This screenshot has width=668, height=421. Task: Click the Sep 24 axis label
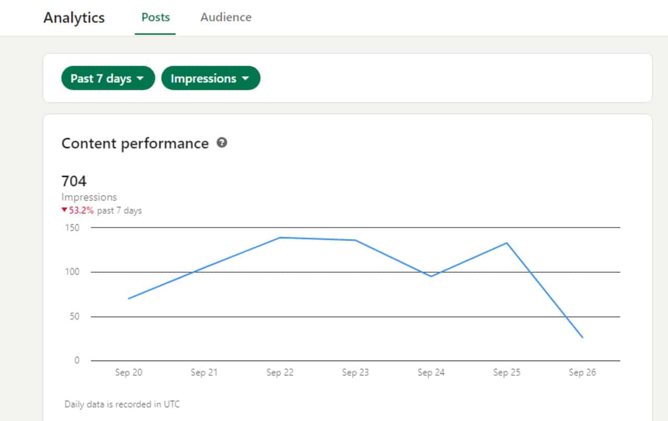click(x=431, y=372)
